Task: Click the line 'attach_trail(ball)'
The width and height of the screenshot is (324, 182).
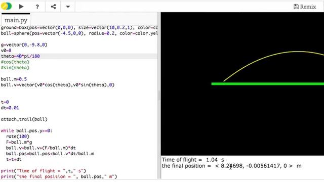Action: click(x=24, y=119)
